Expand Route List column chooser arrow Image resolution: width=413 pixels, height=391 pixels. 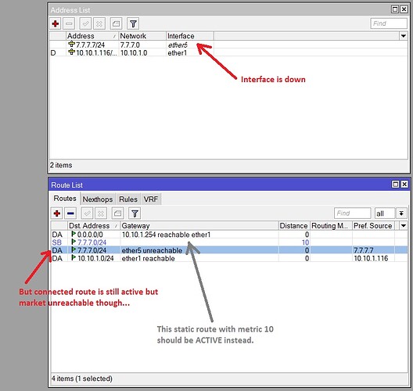tap(404, 226)
